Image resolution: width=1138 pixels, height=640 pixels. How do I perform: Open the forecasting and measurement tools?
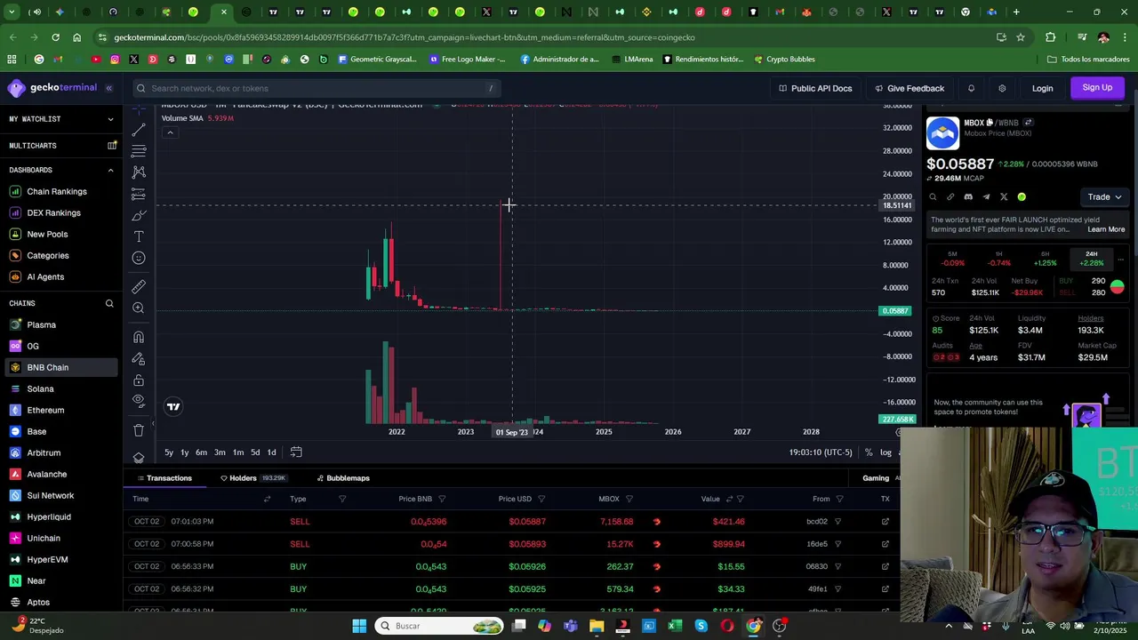[139, 194]
